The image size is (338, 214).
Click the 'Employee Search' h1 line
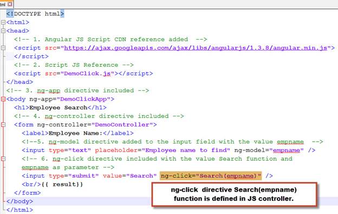pos(60,108)
